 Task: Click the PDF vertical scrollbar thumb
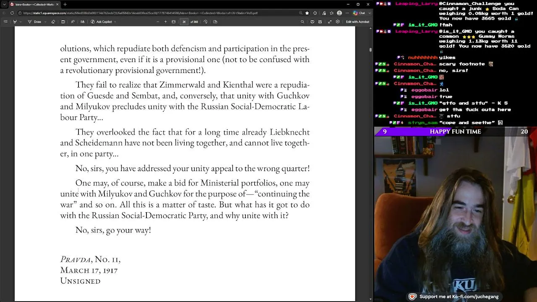[x=370, y=49]
